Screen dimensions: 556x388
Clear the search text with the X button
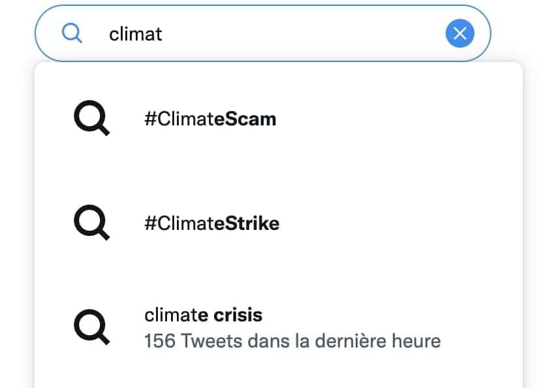(459, 33)
